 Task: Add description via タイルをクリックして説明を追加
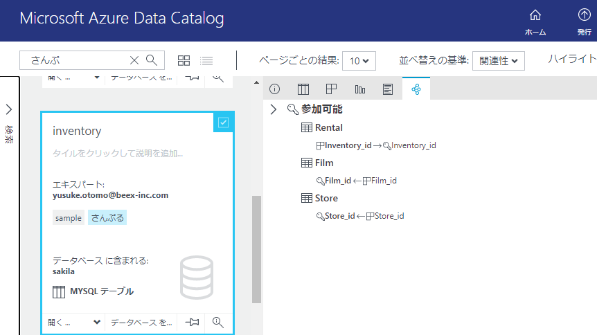[118, 154]
